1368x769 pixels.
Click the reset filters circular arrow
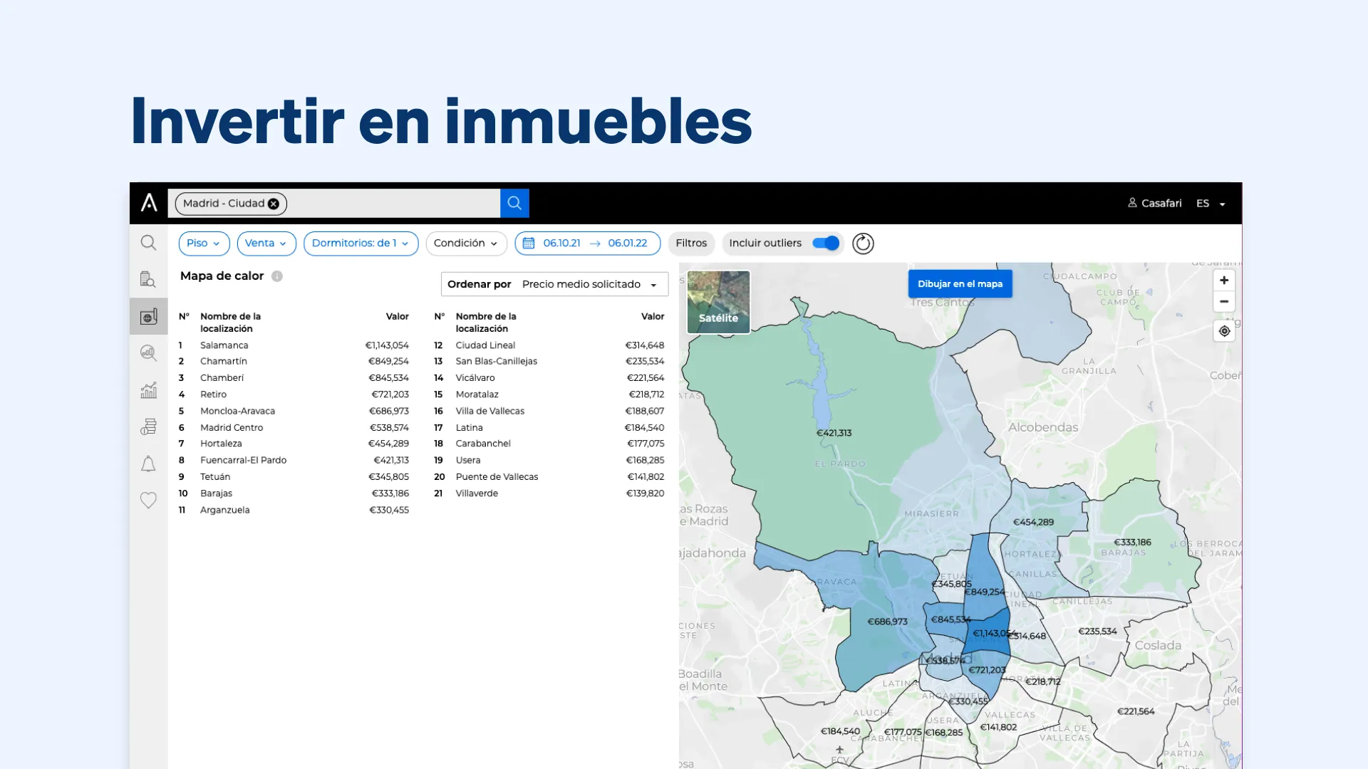(863, 244)
